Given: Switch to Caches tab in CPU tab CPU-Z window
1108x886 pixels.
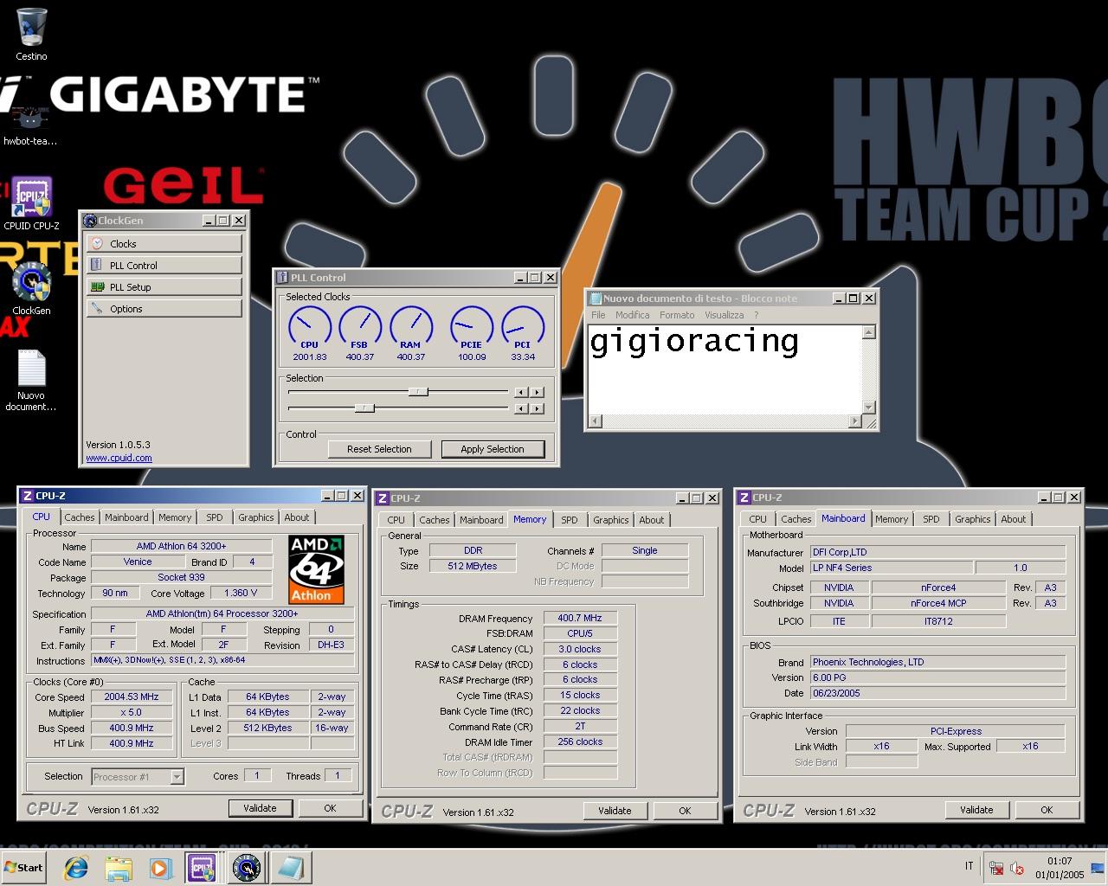Looking at the screenshot, I should (79, 517).
